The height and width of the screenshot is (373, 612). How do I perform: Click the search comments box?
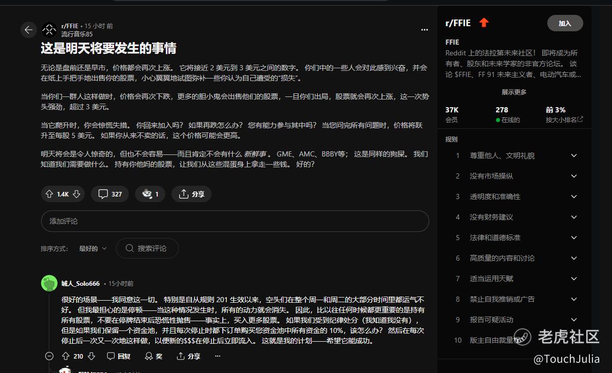147,248
